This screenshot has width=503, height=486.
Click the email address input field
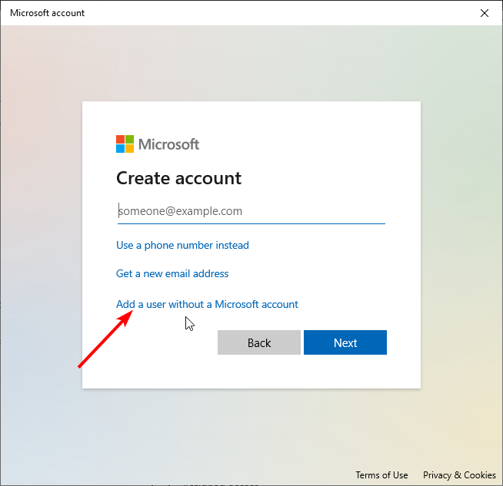click(251, 211)
